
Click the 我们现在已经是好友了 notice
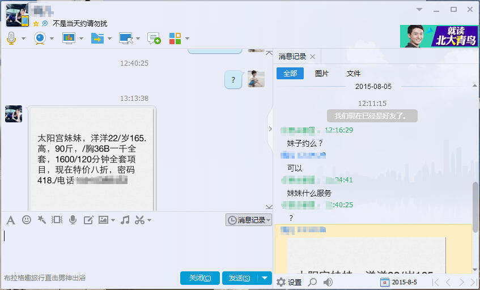[372, 116]
